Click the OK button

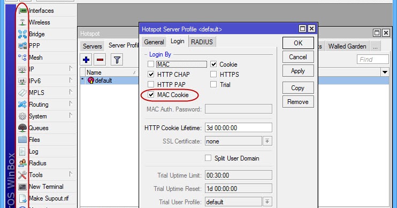pos(298,43)
